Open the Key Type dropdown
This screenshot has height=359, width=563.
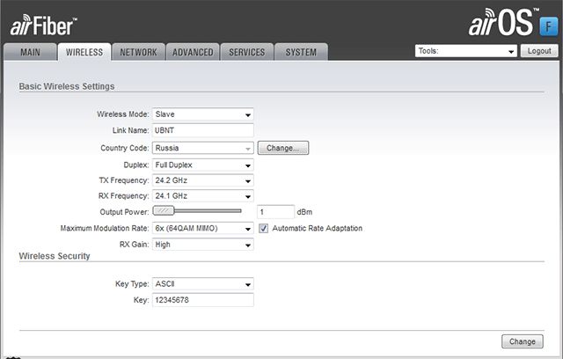click(x=202, y=284)
